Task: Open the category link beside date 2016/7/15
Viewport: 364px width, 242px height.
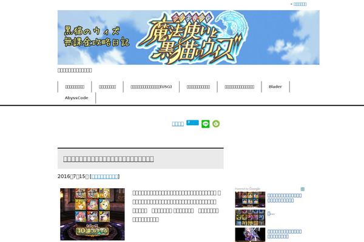Action: [105, 177]
